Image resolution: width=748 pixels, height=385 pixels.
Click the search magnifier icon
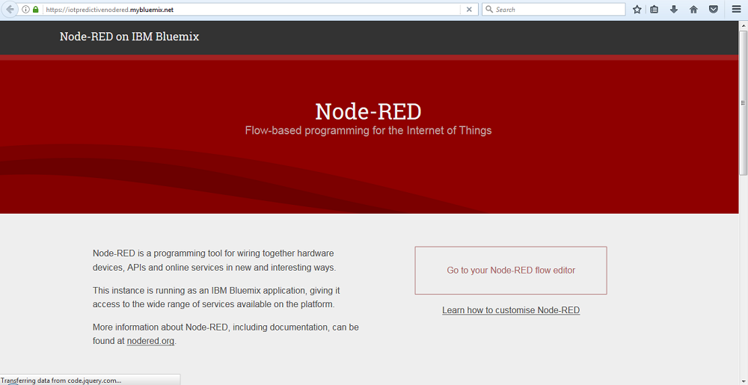[x=489, y=9]
